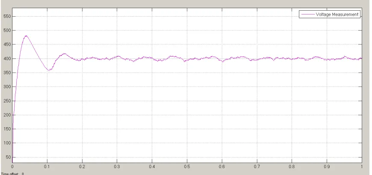The image size is (372, 175).
Task: Click the voltage overshoot peak near 480
Action: coord(26,36)
